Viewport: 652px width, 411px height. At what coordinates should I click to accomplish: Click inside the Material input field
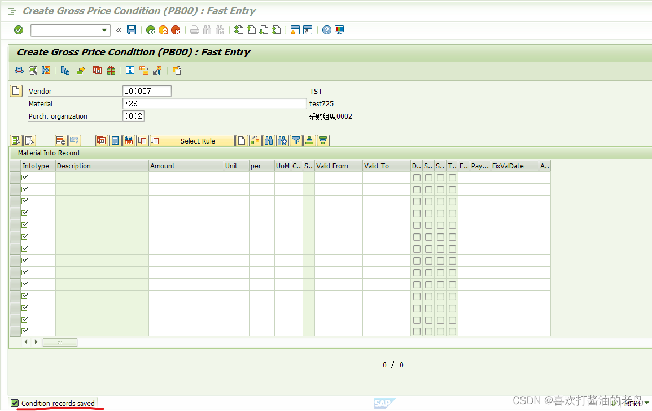click(x=215, y=103)
